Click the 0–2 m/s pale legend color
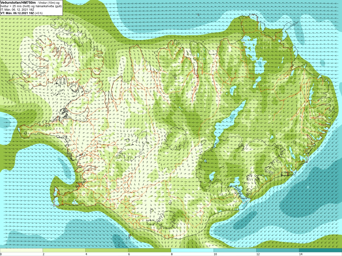Viewport: 342px width, 256px height. 21,250
